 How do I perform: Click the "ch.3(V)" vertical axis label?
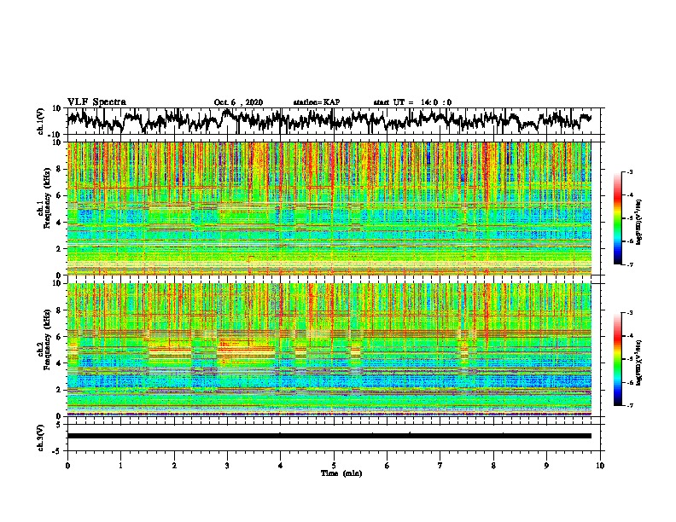coord(41,438)
